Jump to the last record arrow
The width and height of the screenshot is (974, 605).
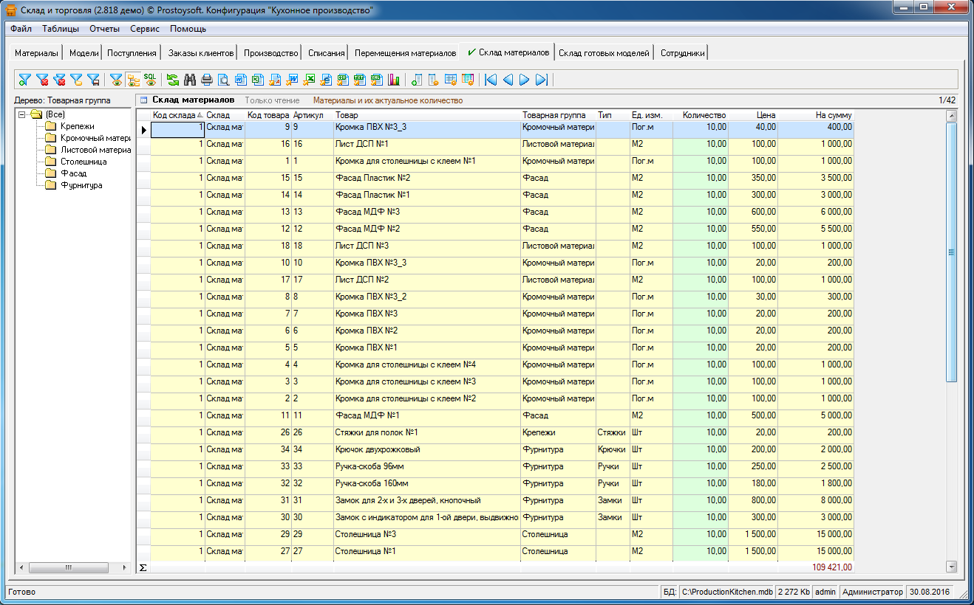542,80
